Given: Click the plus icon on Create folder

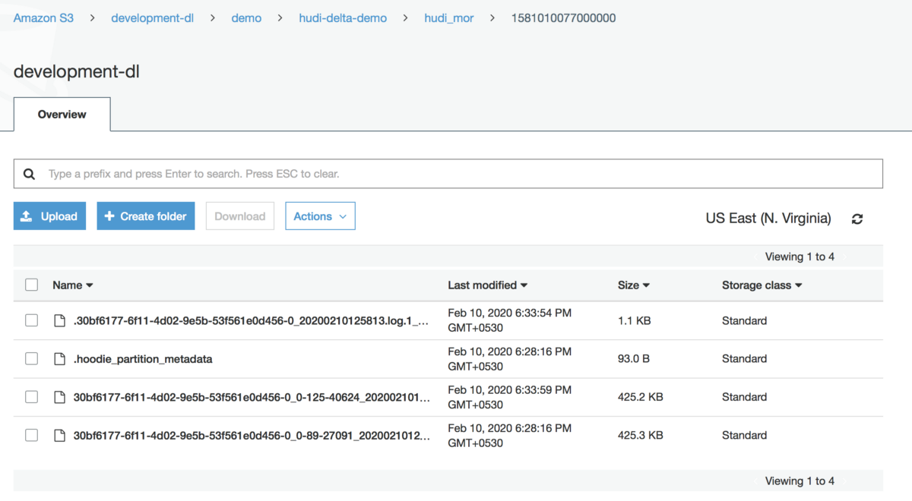Looking at the screenshot, I should 109,216.
